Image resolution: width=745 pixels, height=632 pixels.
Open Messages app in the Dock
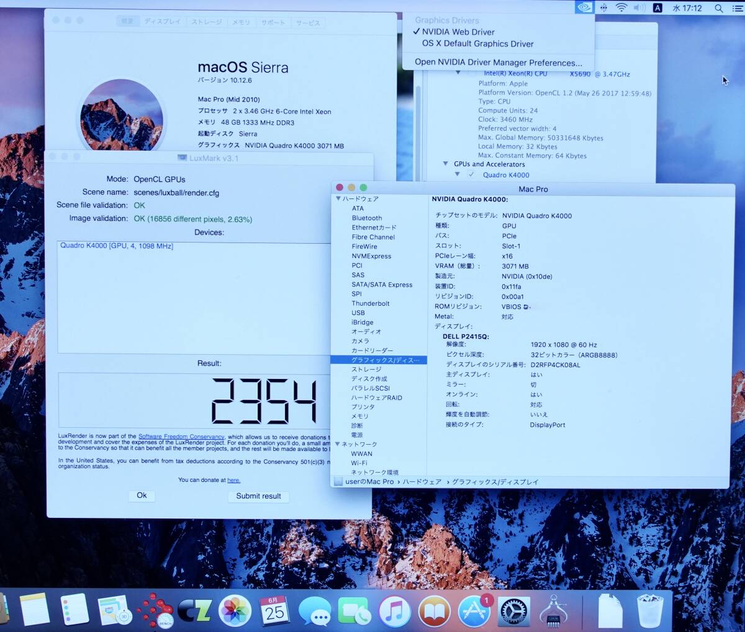315,612
